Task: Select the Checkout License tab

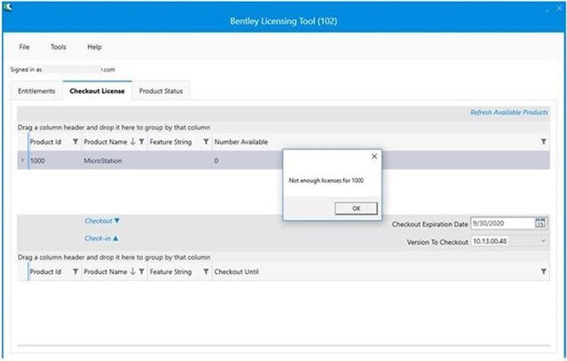Action: click(97, 91)
